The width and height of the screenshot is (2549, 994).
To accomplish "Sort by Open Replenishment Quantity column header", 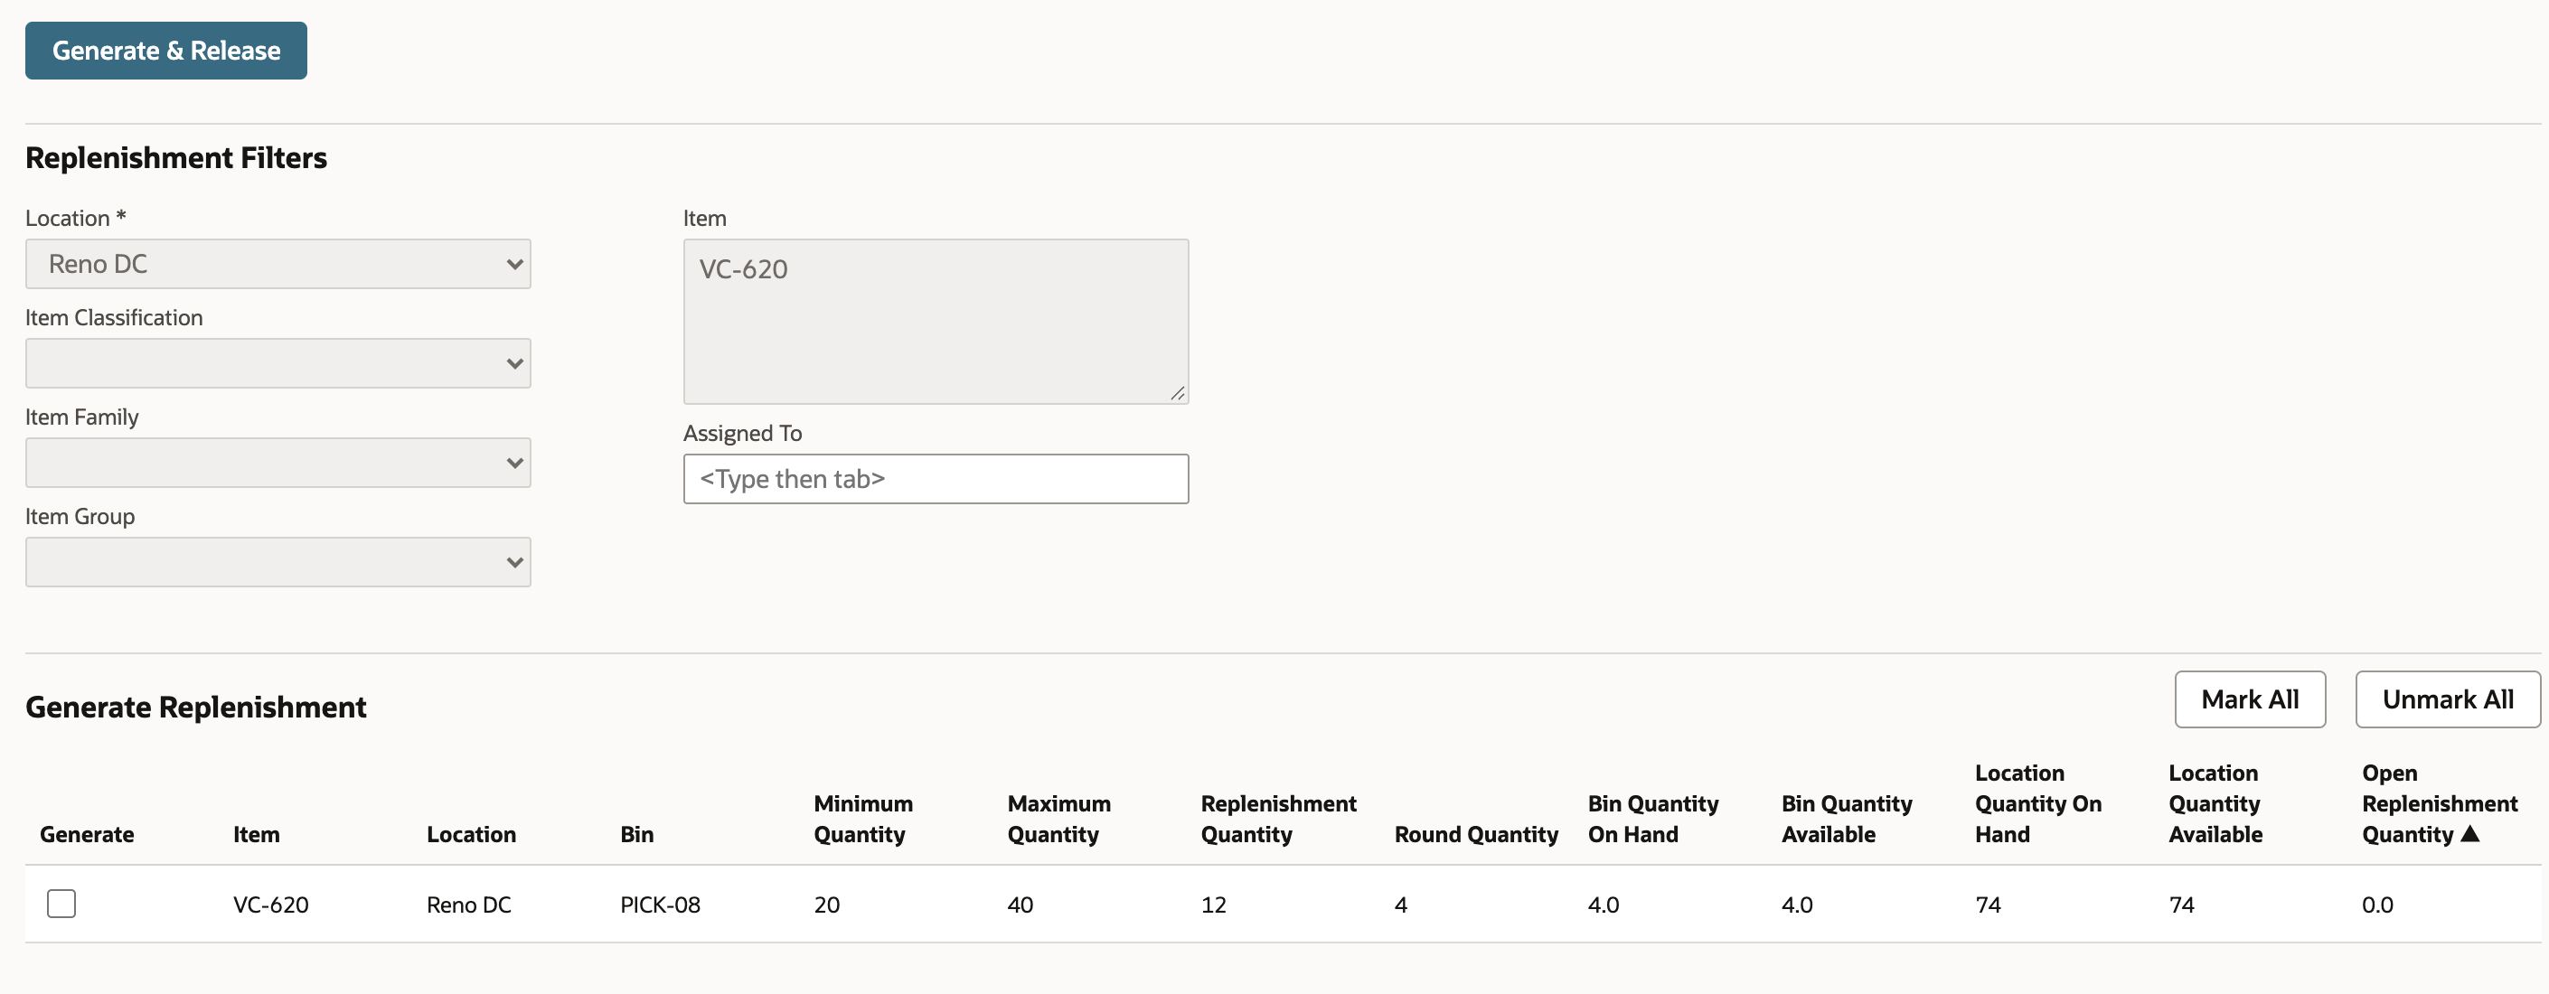I will (x=2439, y=803).
